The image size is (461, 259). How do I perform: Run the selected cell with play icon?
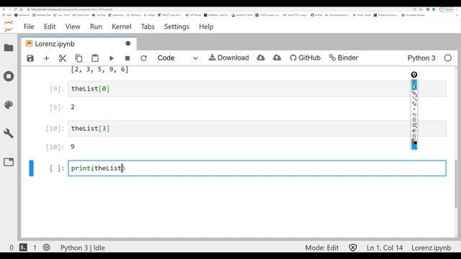pos(112,58)
